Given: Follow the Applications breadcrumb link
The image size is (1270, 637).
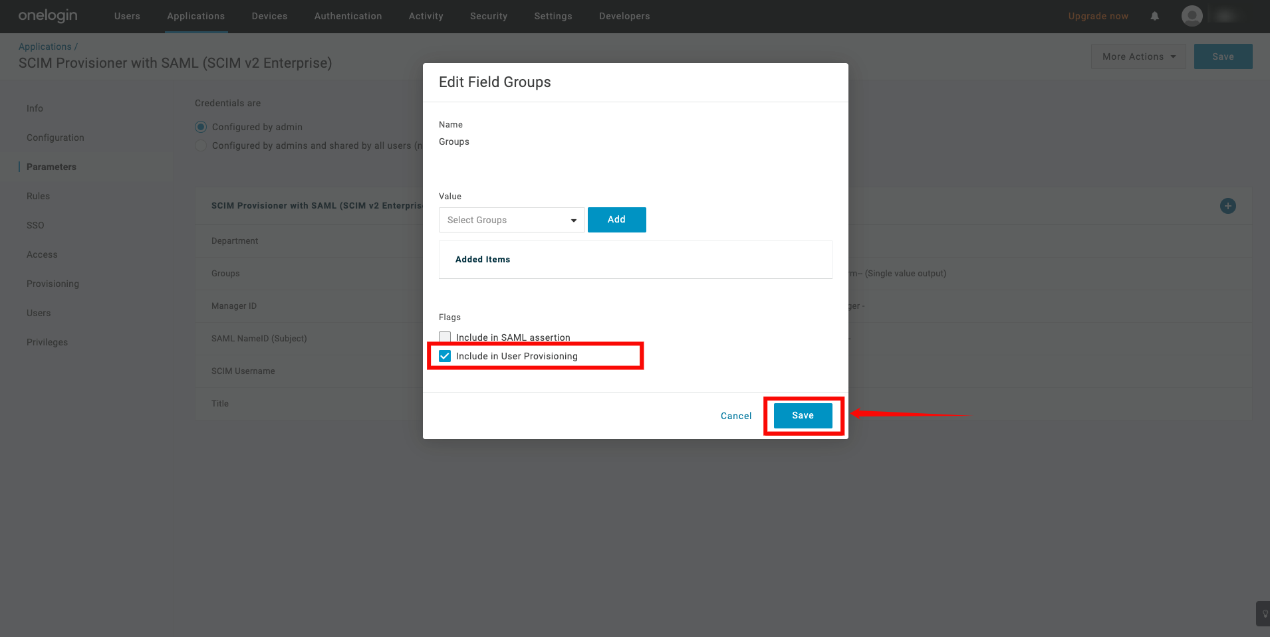Looking at the screenshot, I should [x=45, y=46].
